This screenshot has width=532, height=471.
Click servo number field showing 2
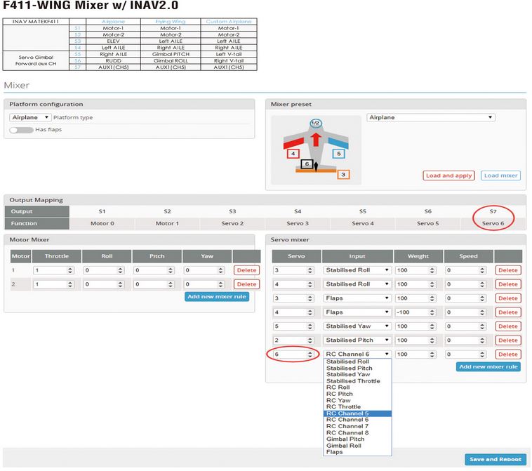(x=293, y=340)
